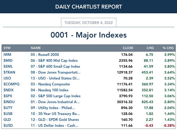Open S&P 500 Large Cap Index chart

coord(56,96)
